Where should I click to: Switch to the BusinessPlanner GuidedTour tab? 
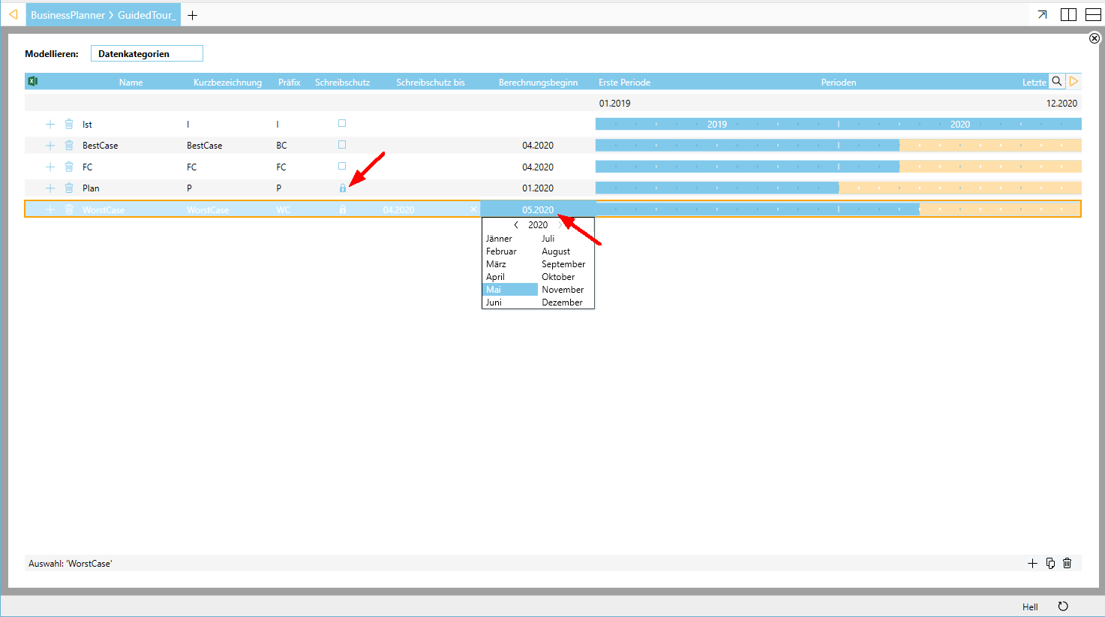click(104, 15)
